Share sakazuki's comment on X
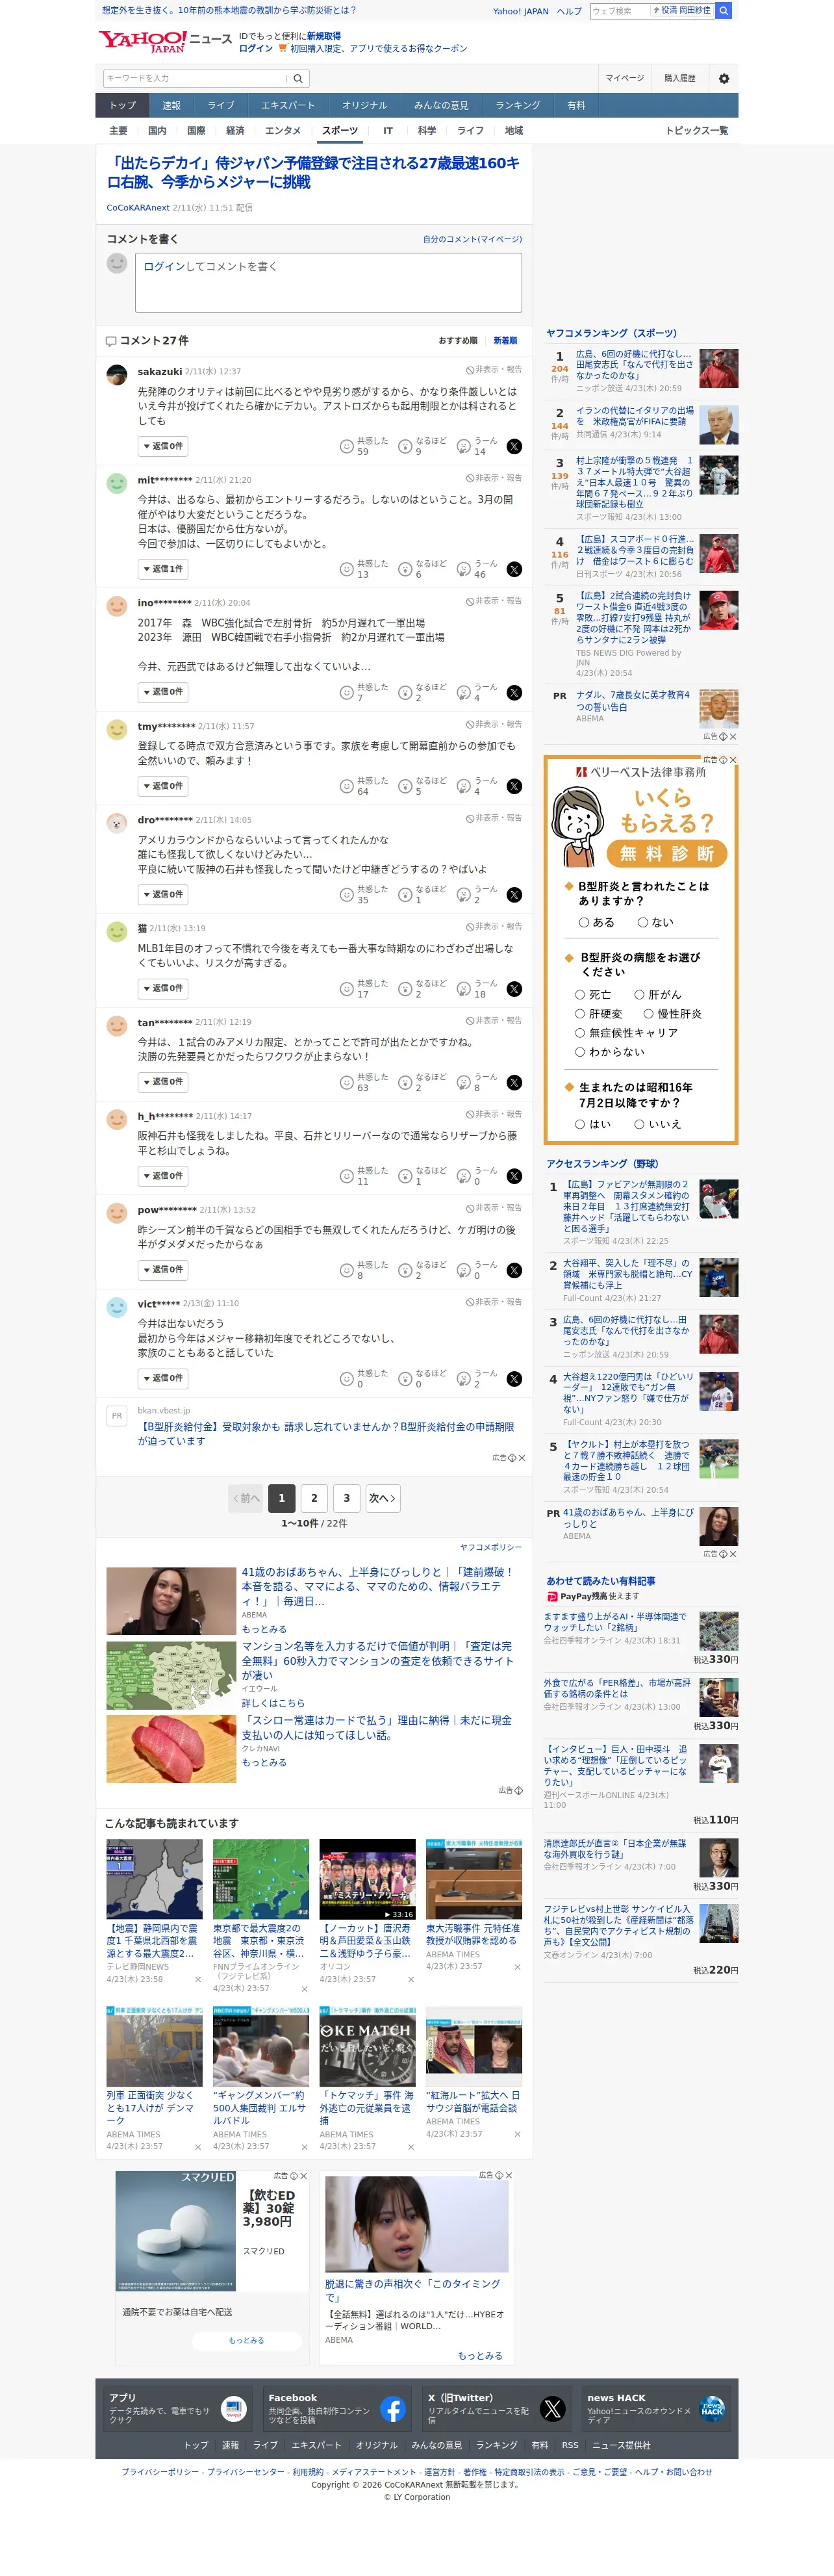This screenshot has height=2576, width=834. click(x=514, y=447)
